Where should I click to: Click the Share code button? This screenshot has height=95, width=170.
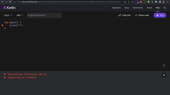(x=142, y=15)
